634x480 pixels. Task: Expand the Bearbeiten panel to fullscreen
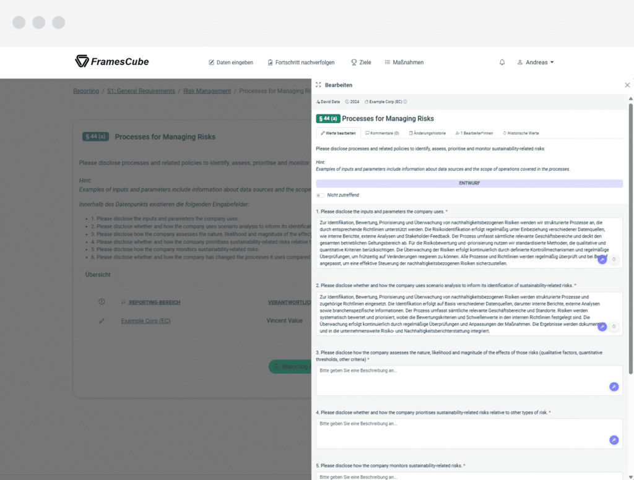(318, 85)
